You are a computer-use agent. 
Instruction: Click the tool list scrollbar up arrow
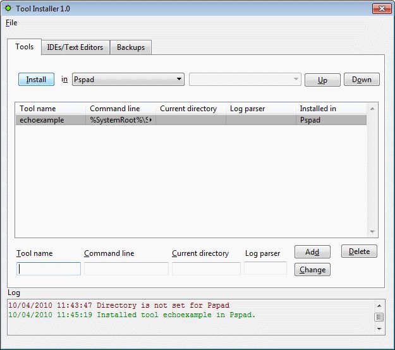pyautogui.click(x=372, y=109)
